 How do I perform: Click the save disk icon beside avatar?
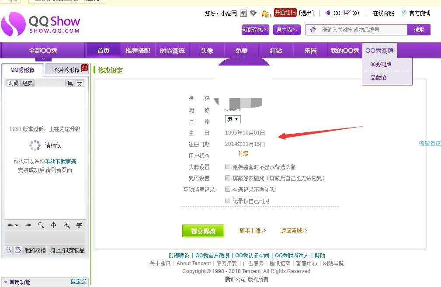pyautogui.click(x=18, y=250)
